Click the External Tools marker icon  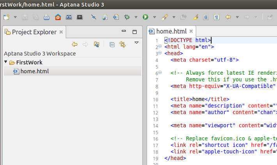(165, 17)
